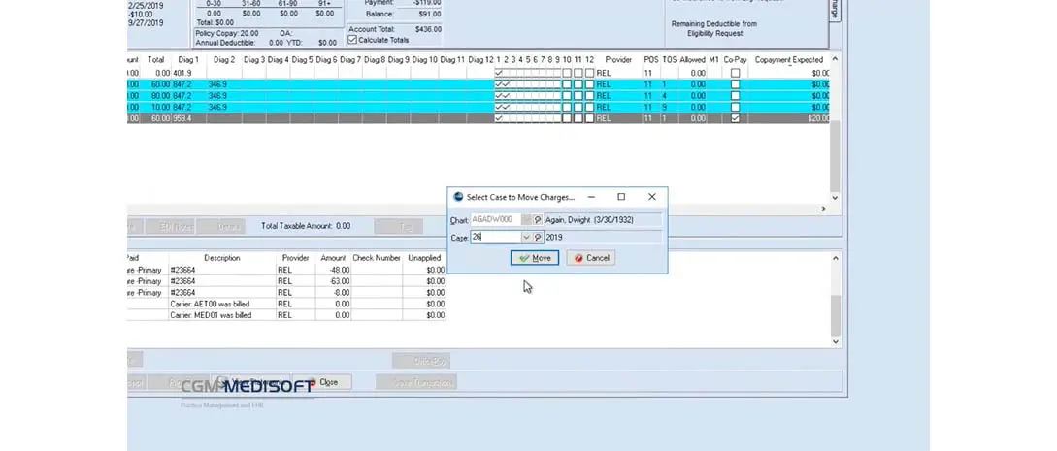This screenshot has height=451, width=1057.
Task: Click the $20.00 copayment expected cell
Action: pos(789,118)
